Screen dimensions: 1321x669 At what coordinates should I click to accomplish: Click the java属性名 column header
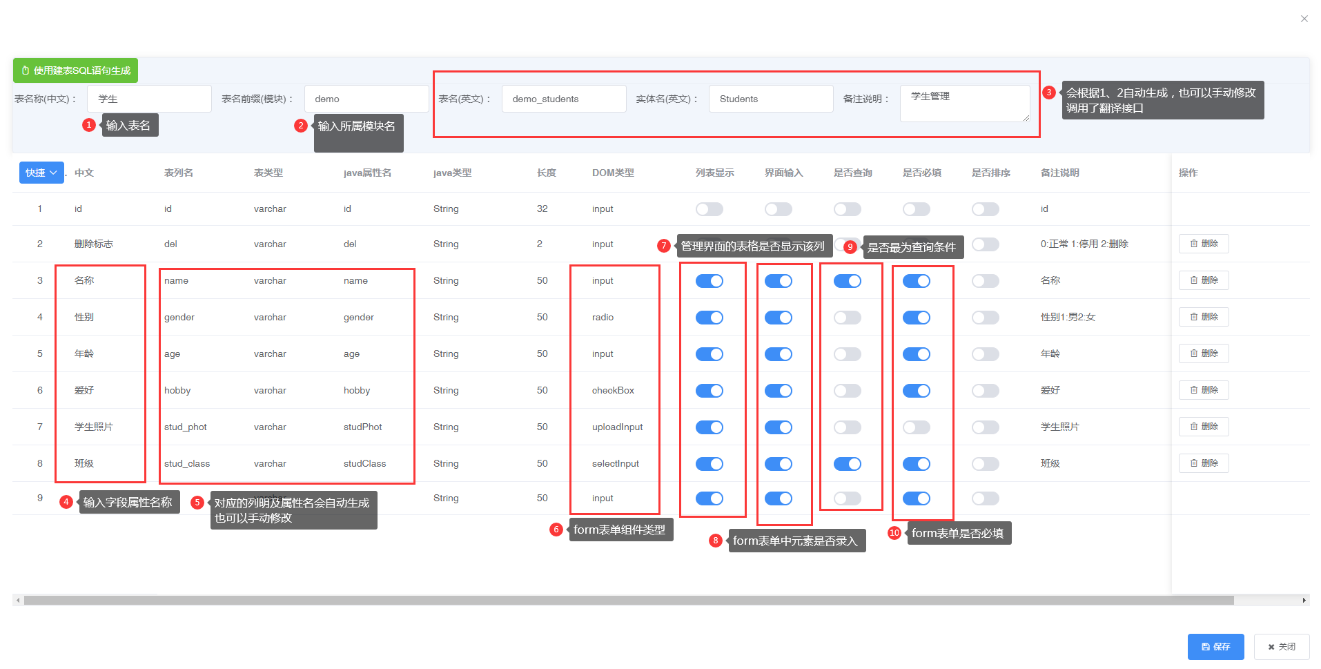tap(367, 173)
